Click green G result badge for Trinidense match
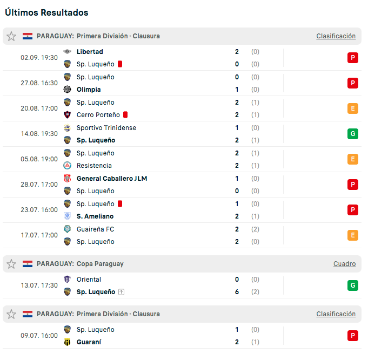The image size is (368, 354). [353, 134]
